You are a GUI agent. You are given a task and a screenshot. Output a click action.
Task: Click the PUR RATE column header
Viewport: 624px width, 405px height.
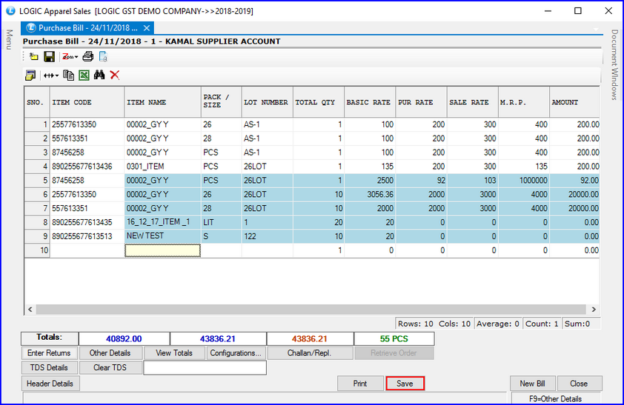click(421, 102)
